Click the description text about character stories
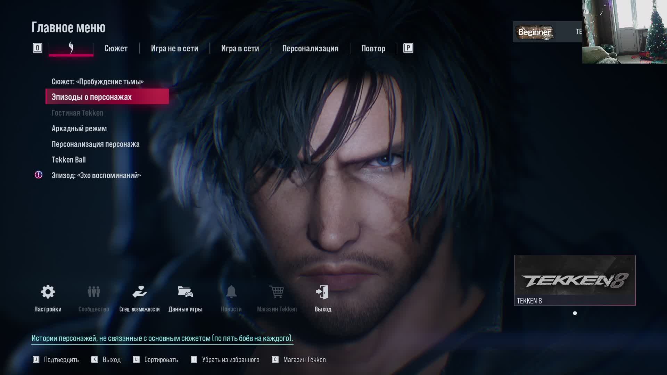Image resolution: width=667 pixels, height=375 pixels. [162, 338]
